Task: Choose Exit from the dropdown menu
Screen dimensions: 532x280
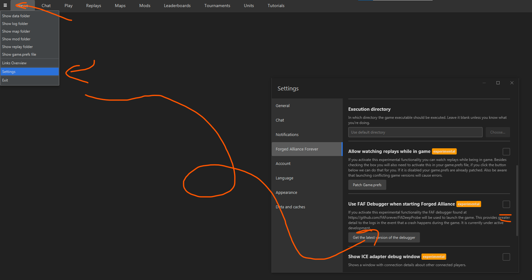Action: tap(30, 80)
